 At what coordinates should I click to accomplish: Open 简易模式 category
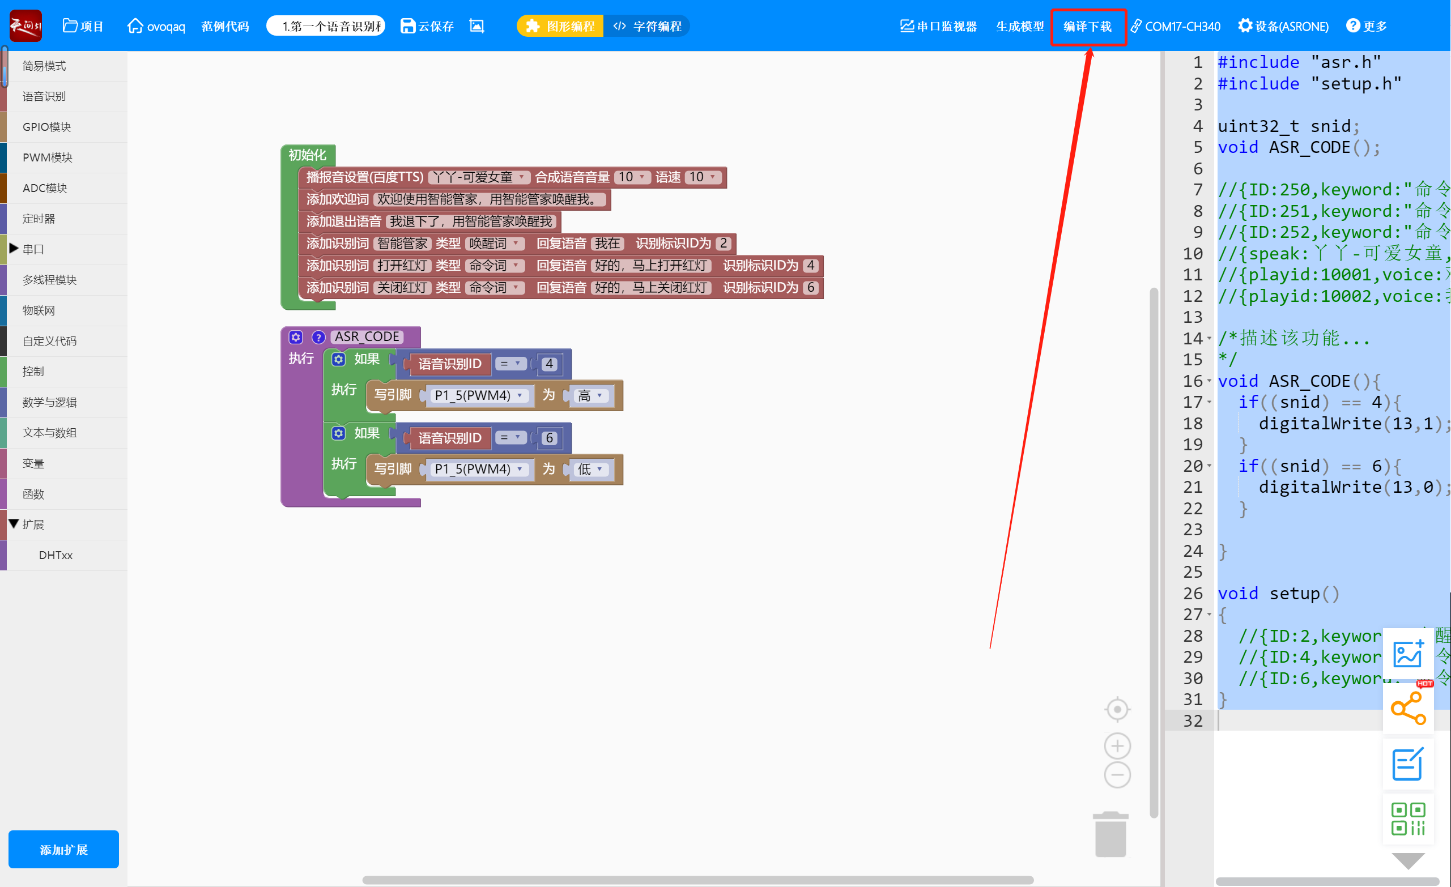[x=63, y=66]
